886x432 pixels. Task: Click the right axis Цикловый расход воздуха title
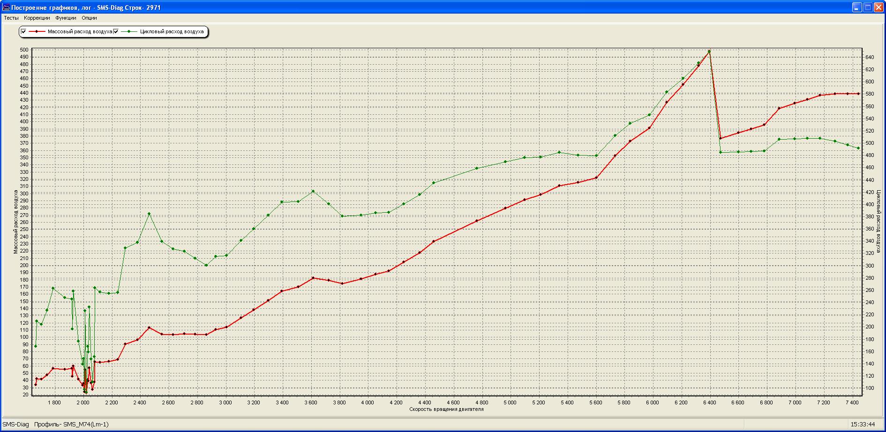pos(878,222)
